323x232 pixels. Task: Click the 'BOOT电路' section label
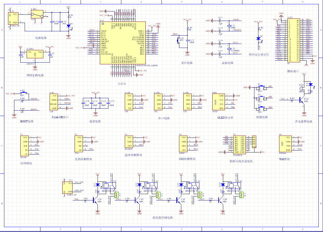27,121
